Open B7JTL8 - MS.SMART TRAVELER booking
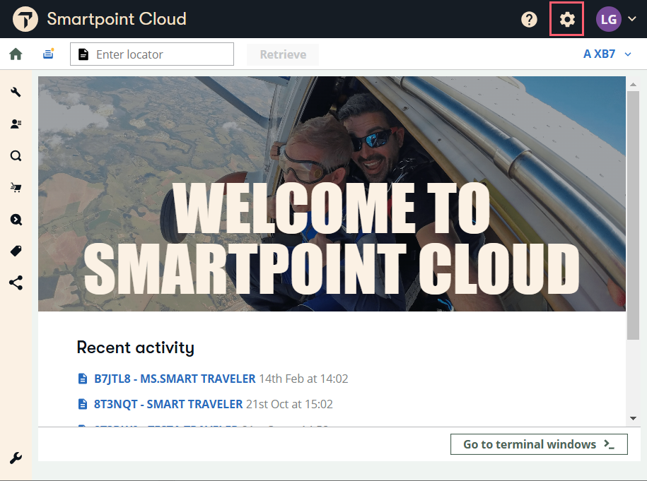 click(175, 379)
